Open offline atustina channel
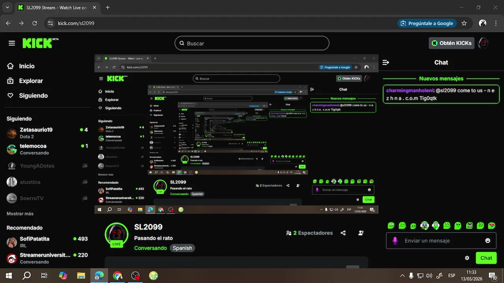Screen dimensions: 504x283 tap(47, 182)
